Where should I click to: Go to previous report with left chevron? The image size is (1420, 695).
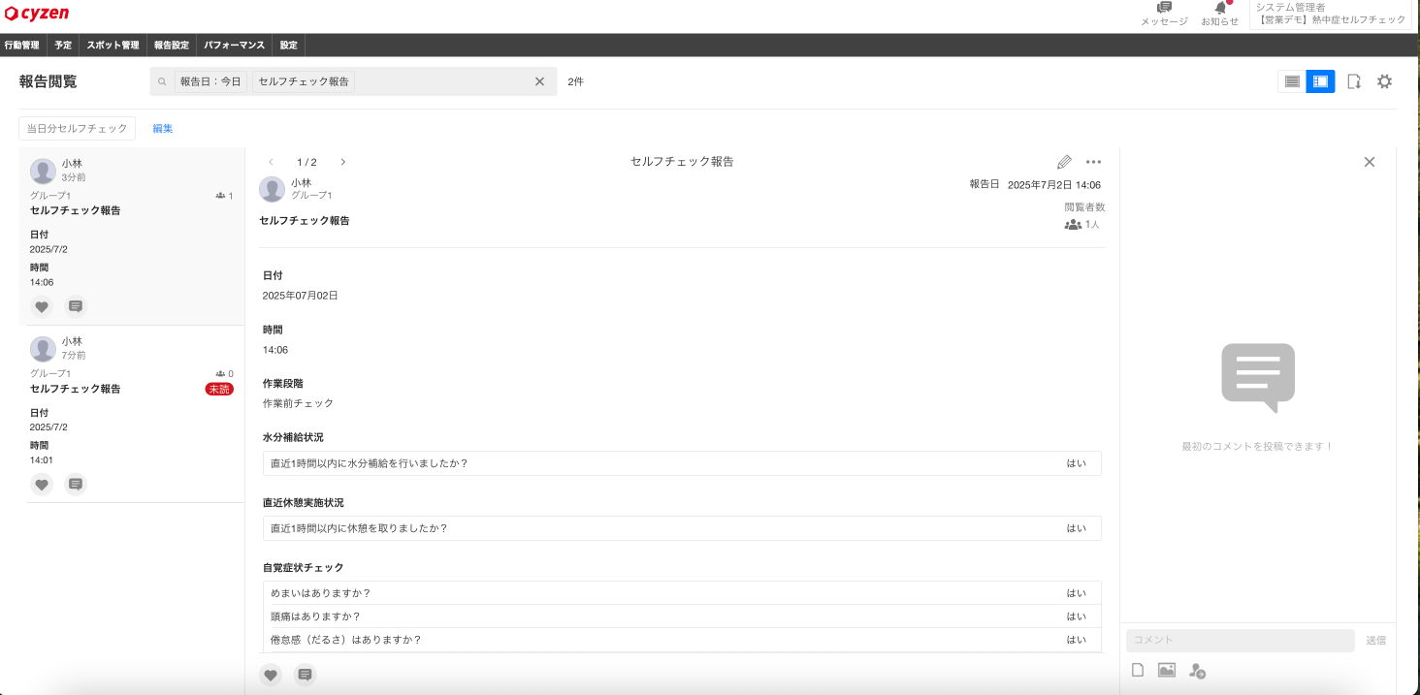271,162
